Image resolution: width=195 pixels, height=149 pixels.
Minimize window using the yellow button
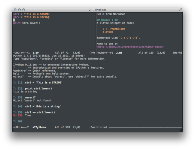[19, 10]
